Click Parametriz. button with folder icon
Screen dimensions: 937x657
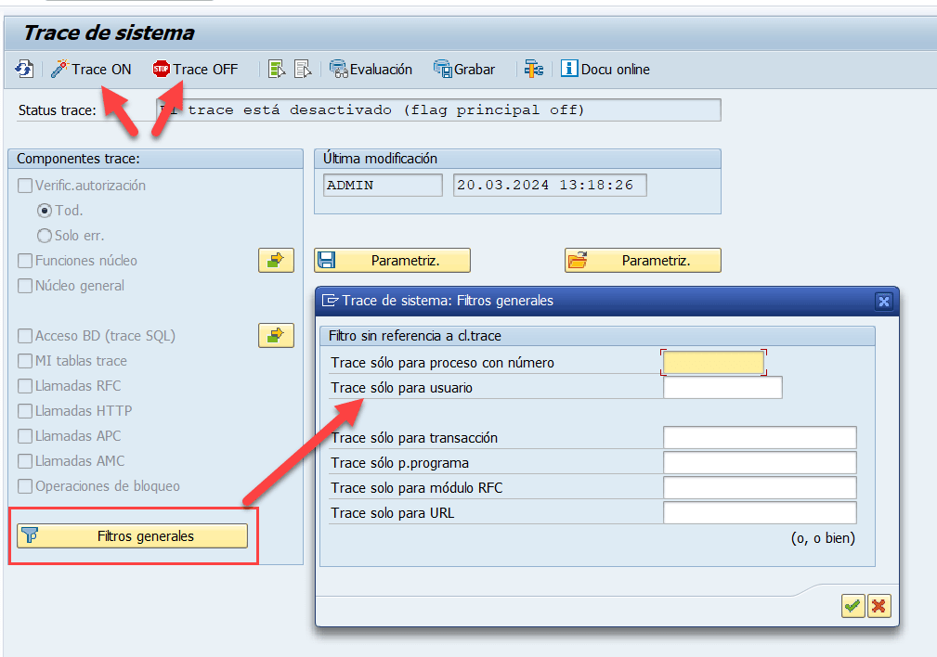[643, 261]
